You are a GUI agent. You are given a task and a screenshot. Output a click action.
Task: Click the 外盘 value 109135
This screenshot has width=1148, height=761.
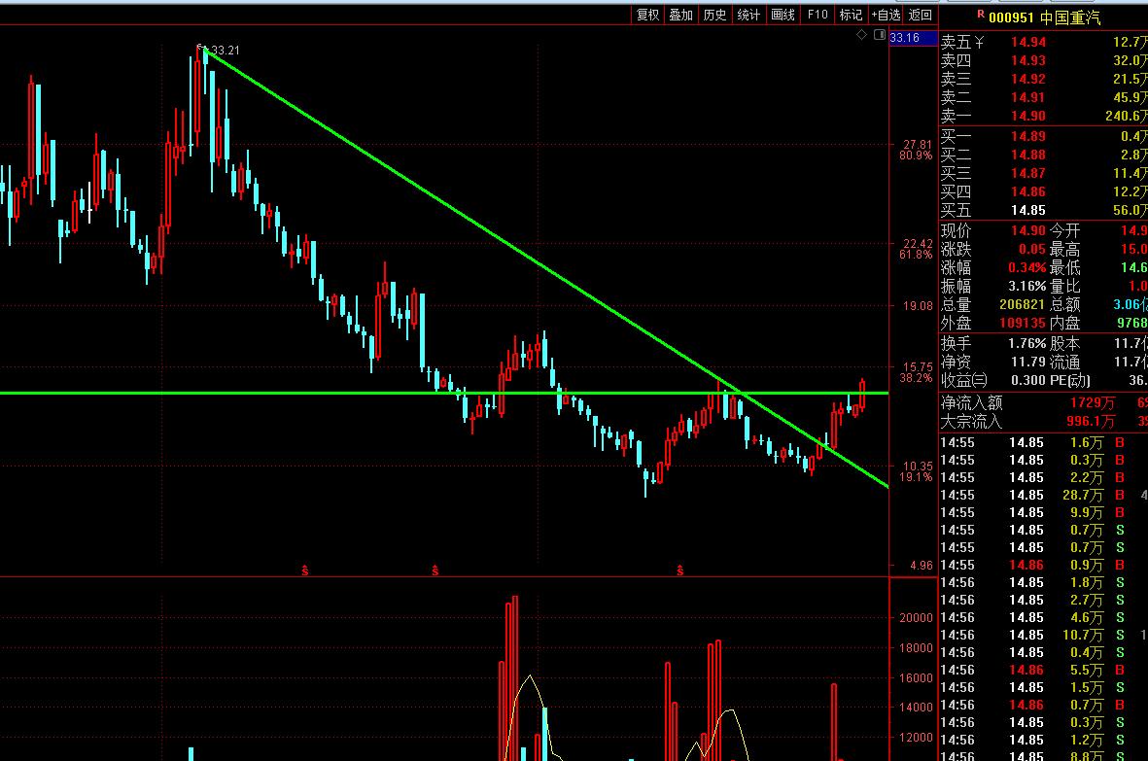coord(1022,323)
